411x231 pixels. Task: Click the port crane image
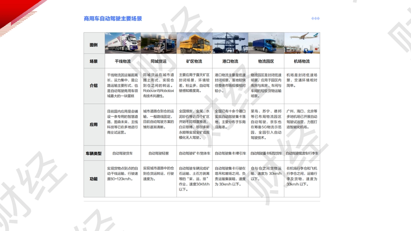230,43
